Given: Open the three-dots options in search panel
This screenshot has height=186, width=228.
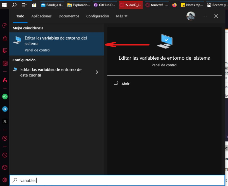Looking at the screenshot, I should [x=205, y=16].
